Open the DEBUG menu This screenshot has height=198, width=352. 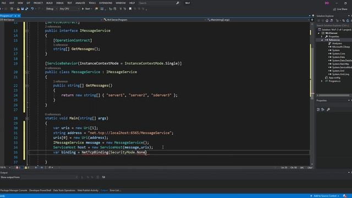click(60, 3)
